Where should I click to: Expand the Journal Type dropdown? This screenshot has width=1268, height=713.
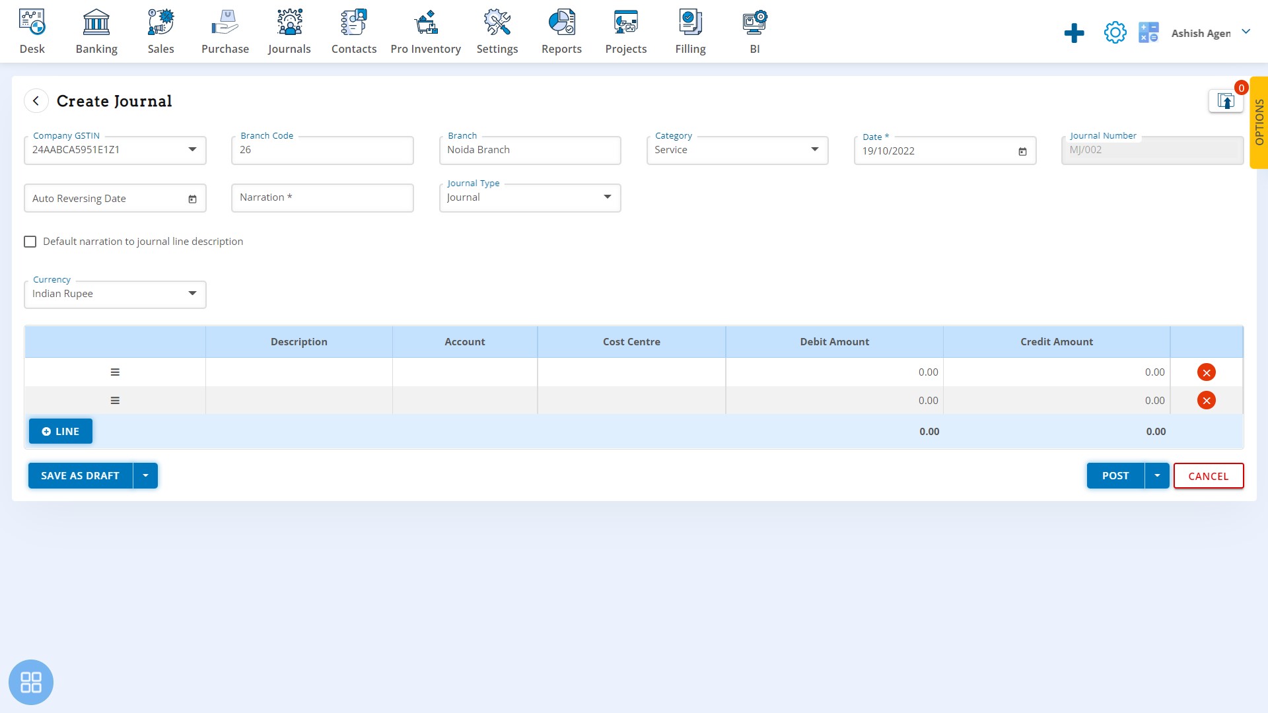tap(607, 196)
